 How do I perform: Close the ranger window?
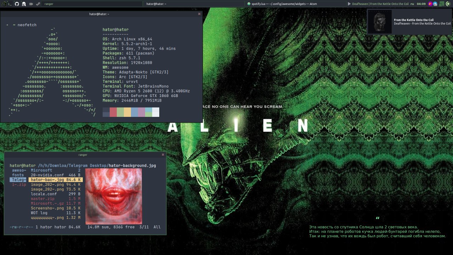coord(163,155)
